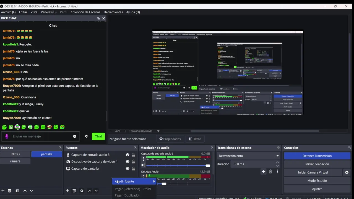Open the Paneles (D) menu
Image resolution: width=354 pixels, height=199 pixels.
pos(49,12)
